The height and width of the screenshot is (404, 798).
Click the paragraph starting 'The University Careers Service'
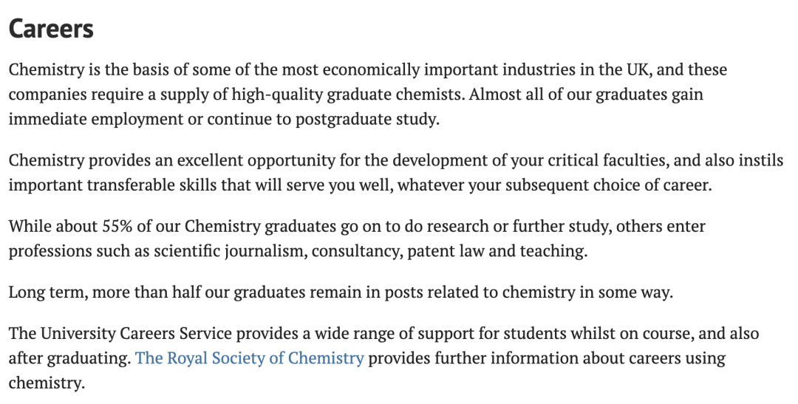[x=383, y=357]
